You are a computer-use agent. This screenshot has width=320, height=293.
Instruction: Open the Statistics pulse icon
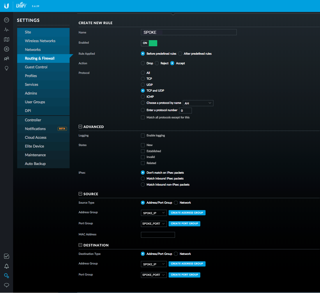click(6, 30)
